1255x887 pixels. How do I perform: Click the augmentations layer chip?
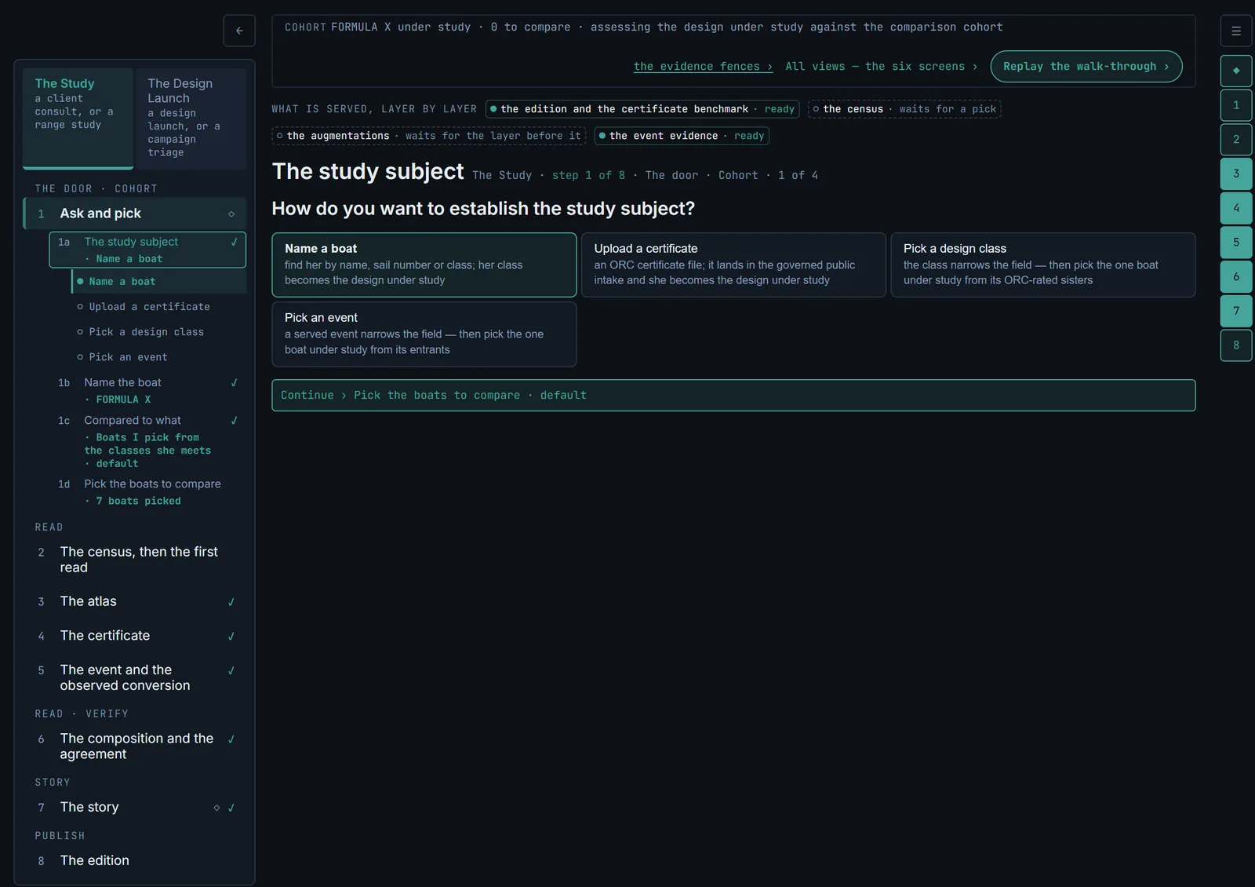pos(429,136)
